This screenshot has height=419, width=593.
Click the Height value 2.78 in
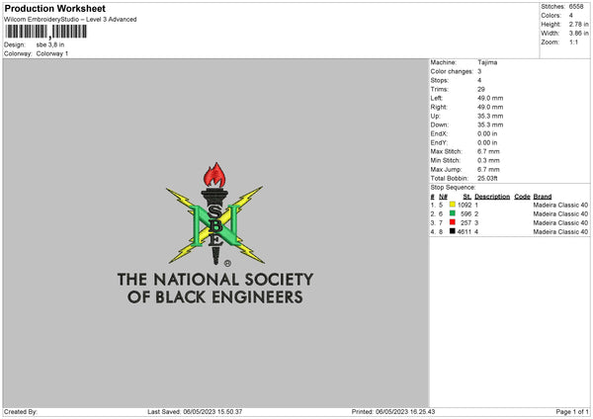578,24
